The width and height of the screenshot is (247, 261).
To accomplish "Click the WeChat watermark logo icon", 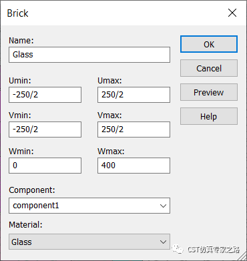I will [x=178, y=249].
